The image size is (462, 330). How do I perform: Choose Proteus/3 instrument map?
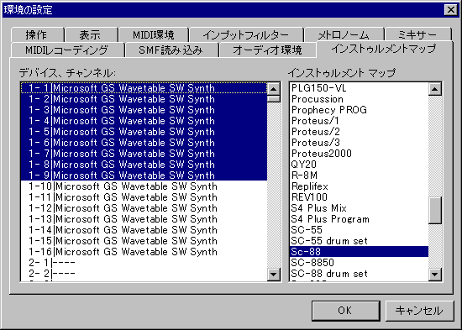[x=360, y=143]
